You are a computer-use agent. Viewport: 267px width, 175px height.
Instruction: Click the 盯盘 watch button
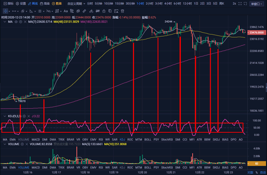pos(57,3)
